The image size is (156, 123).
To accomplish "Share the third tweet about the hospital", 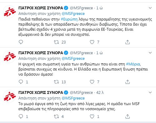I will tap(128, 116).
